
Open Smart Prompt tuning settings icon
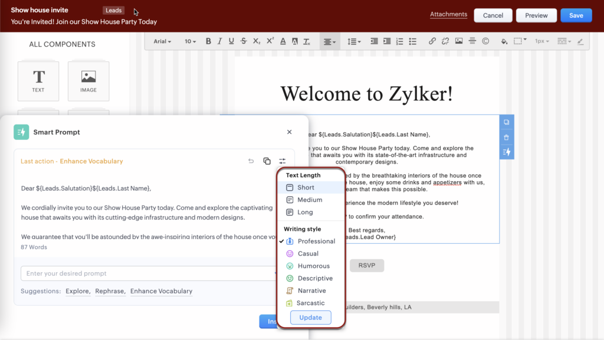283,161
